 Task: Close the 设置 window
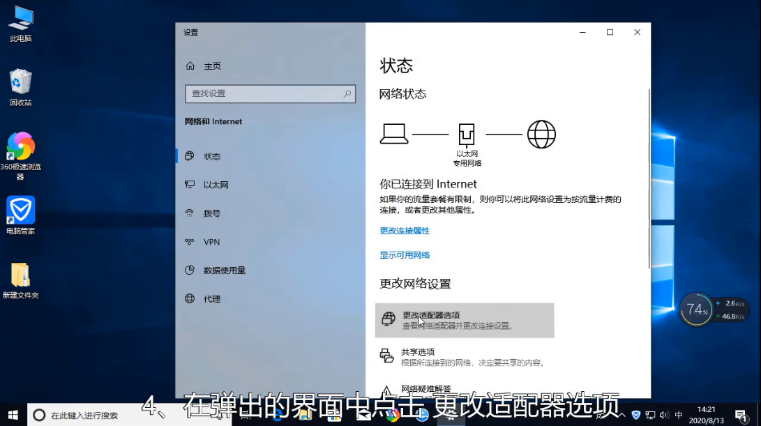point(638,33)
